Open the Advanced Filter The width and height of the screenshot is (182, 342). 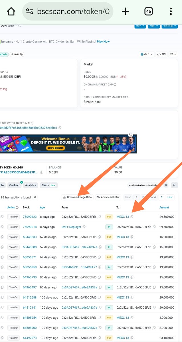(108, 197)
